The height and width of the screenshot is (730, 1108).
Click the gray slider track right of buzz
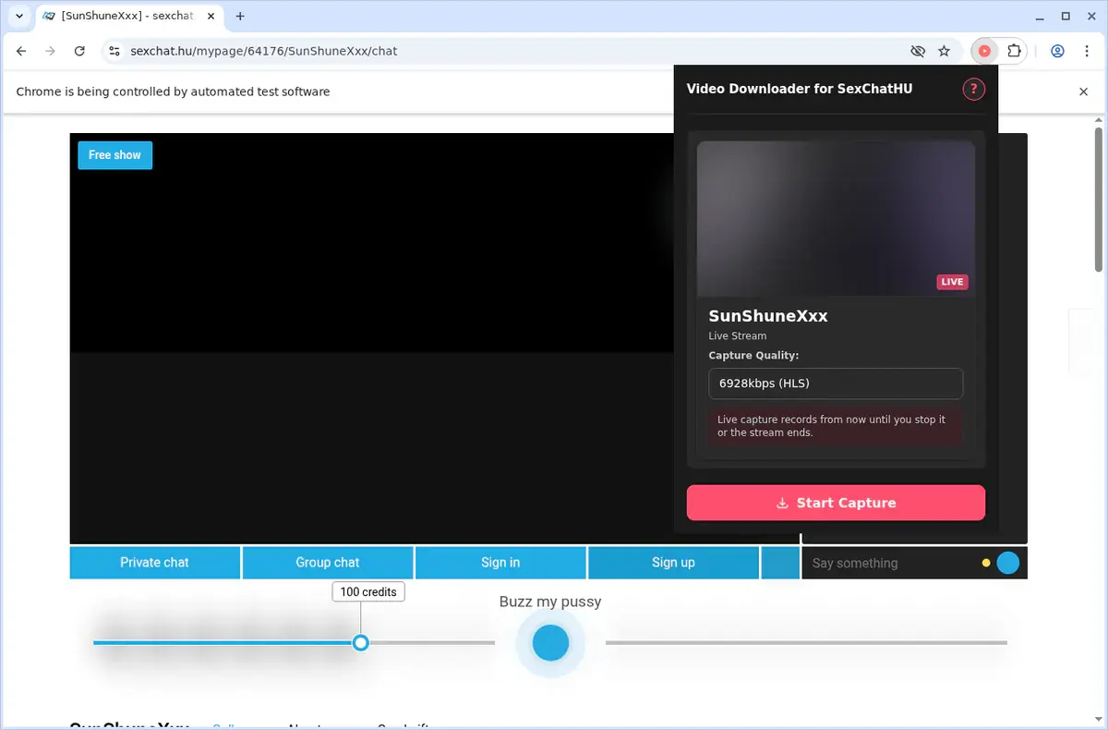point(806,642)
